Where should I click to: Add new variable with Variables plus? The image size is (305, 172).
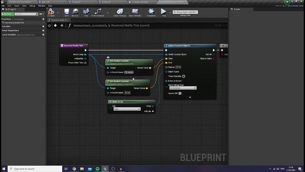coord(43,26)
